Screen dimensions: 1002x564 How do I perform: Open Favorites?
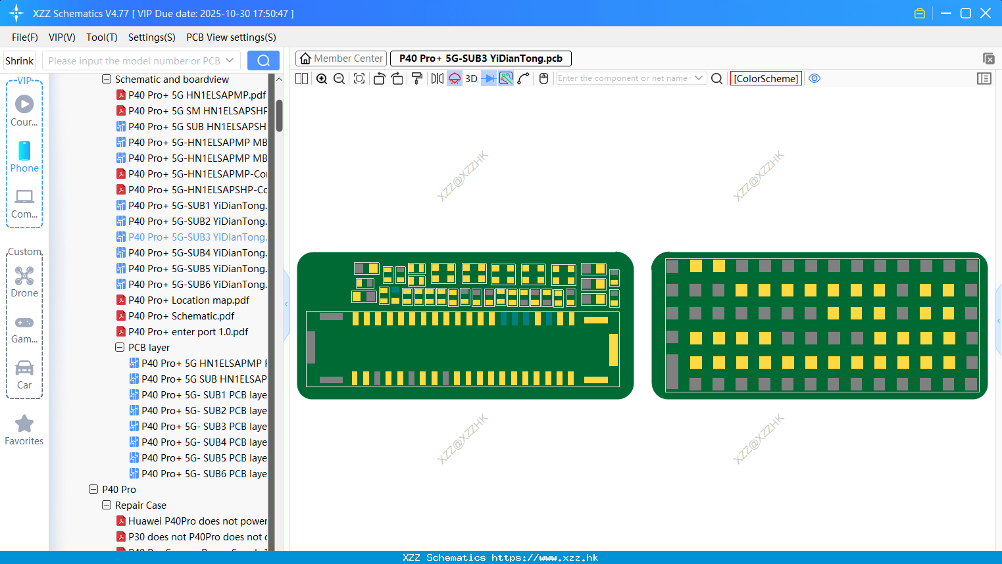(24, 431)
